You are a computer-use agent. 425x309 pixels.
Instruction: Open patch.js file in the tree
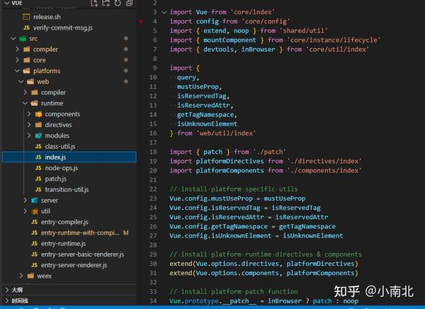click(x=55, y=179)
